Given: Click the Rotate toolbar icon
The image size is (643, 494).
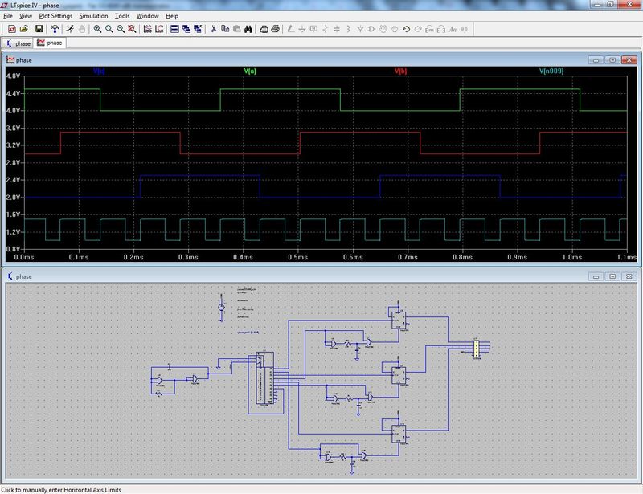Looking at the screenshot, I should 429,29.
